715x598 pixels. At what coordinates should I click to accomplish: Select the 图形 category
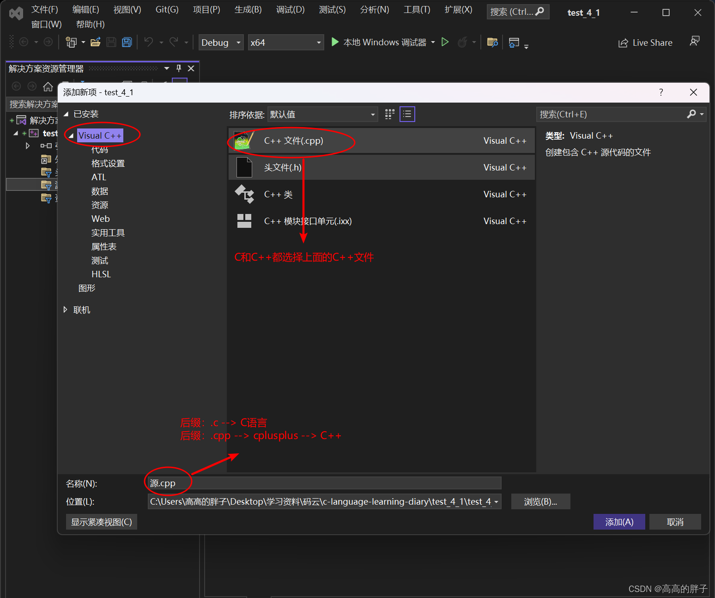(x=87, y=288)
